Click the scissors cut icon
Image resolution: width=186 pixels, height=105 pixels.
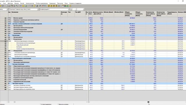(x=32, y=6)
